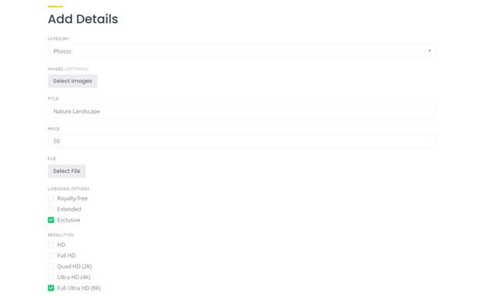This screenshot has height=296, width=484.
Task: Check the Royalty-free licensing option
Action: tap(51, 198)
